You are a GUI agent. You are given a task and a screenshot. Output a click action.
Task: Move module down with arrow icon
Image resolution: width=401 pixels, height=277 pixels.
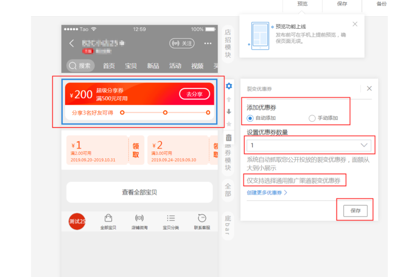point(229,111)
